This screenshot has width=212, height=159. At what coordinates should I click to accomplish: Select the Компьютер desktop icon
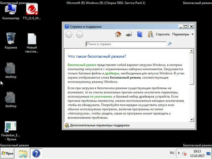(11, 12)
